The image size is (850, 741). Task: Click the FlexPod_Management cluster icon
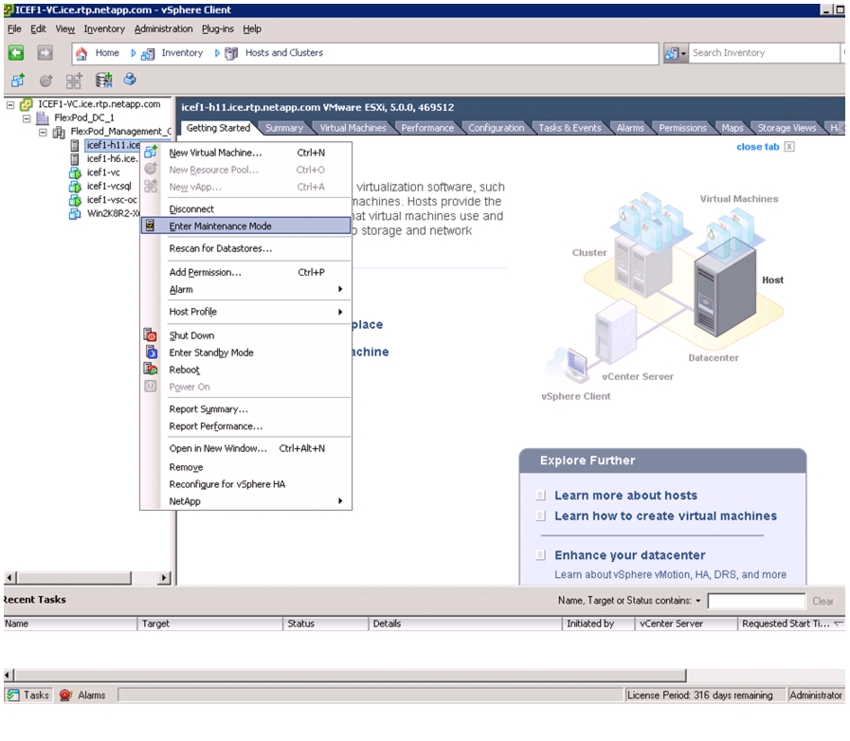tap(59, 132)
